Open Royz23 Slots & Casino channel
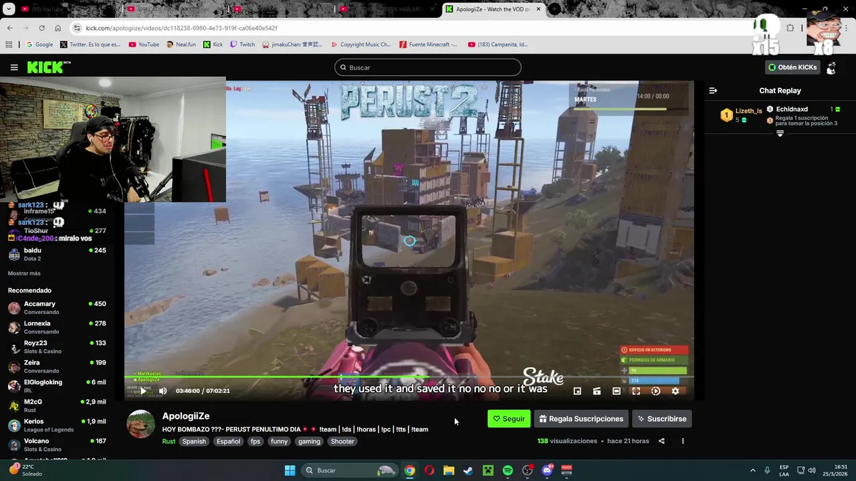Image resolution: width=856 pixels, height=481 pixels. pos(57,347)
